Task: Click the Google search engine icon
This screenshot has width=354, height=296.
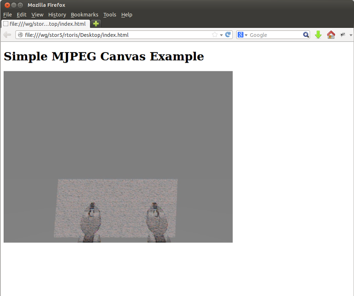Action: tap(241, 35)
